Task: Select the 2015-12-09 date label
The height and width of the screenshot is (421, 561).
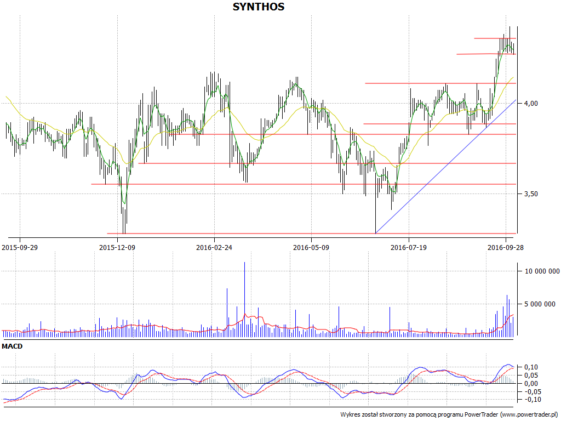Action: (x=117, y=247)
